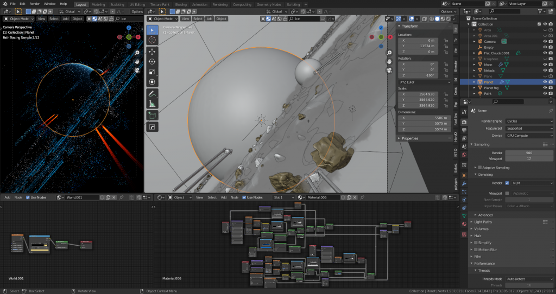Select the Add Cube tool

point(152,116)
